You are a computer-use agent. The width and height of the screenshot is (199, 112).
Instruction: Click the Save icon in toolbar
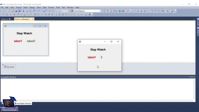(16, 11)
